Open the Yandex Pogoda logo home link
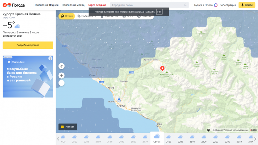258x145 pixels. [x=14, y=5]
